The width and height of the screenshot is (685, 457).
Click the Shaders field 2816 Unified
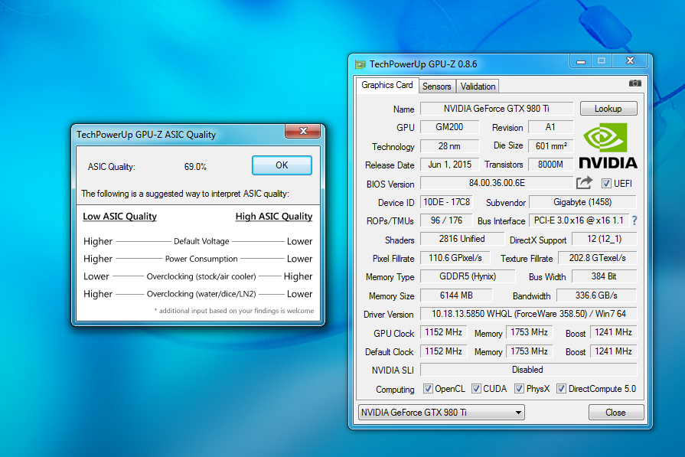(462, 239)
